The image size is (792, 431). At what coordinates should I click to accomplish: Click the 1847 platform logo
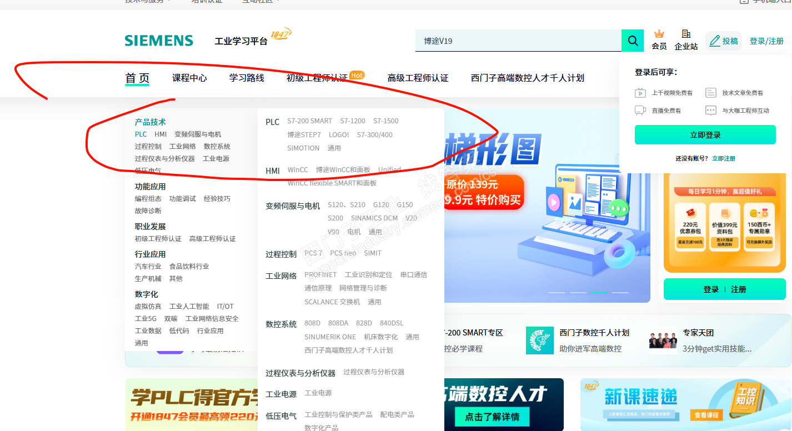281,34
